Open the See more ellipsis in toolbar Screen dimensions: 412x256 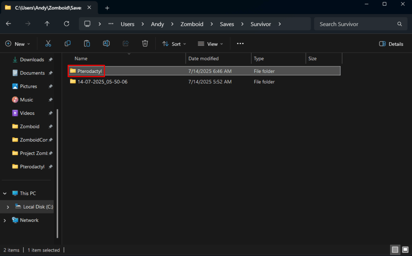[x=240, y=43]
